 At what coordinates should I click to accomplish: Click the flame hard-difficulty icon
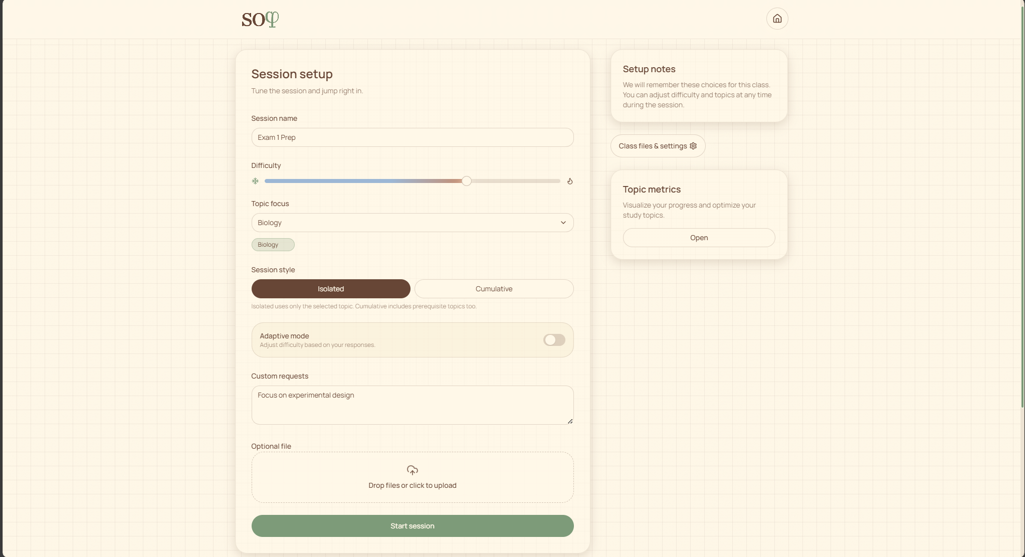(570, 181)
